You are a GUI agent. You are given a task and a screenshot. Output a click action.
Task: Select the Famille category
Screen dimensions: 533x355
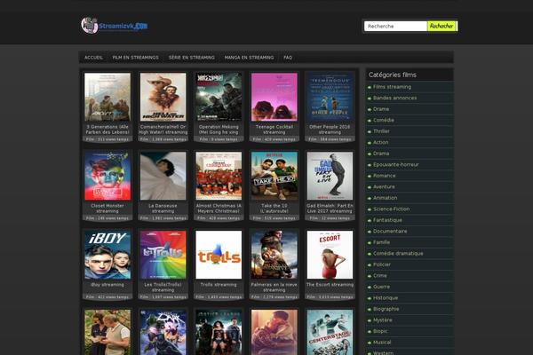tap(381, 242)
